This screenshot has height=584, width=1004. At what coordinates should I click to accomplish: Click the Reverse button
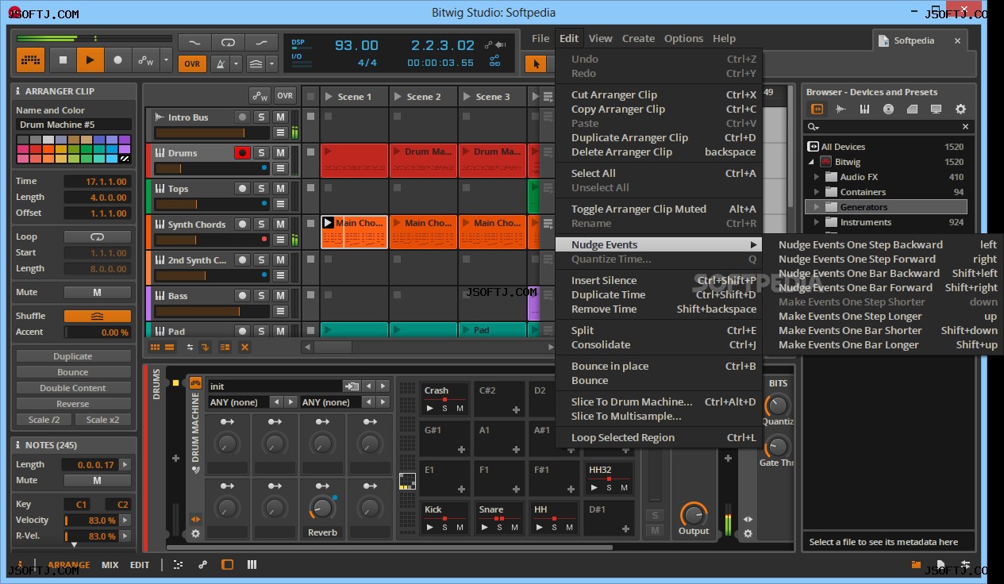pyautogui.click(x=73, y=404)
